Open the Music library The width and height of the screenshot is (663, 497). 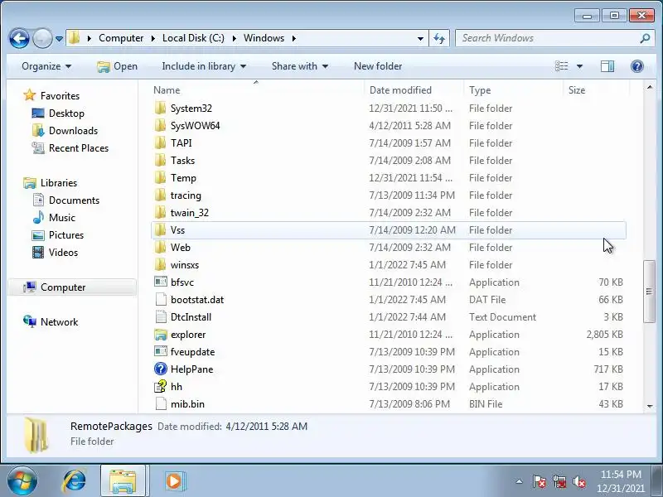click(x=61, y=218)
